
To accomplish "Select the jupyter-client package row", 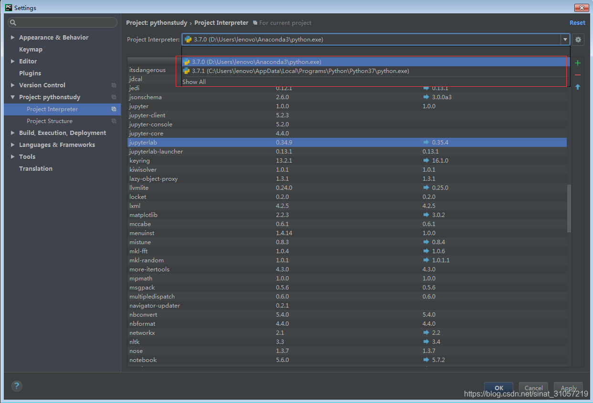I will click(x=347, y=115).
